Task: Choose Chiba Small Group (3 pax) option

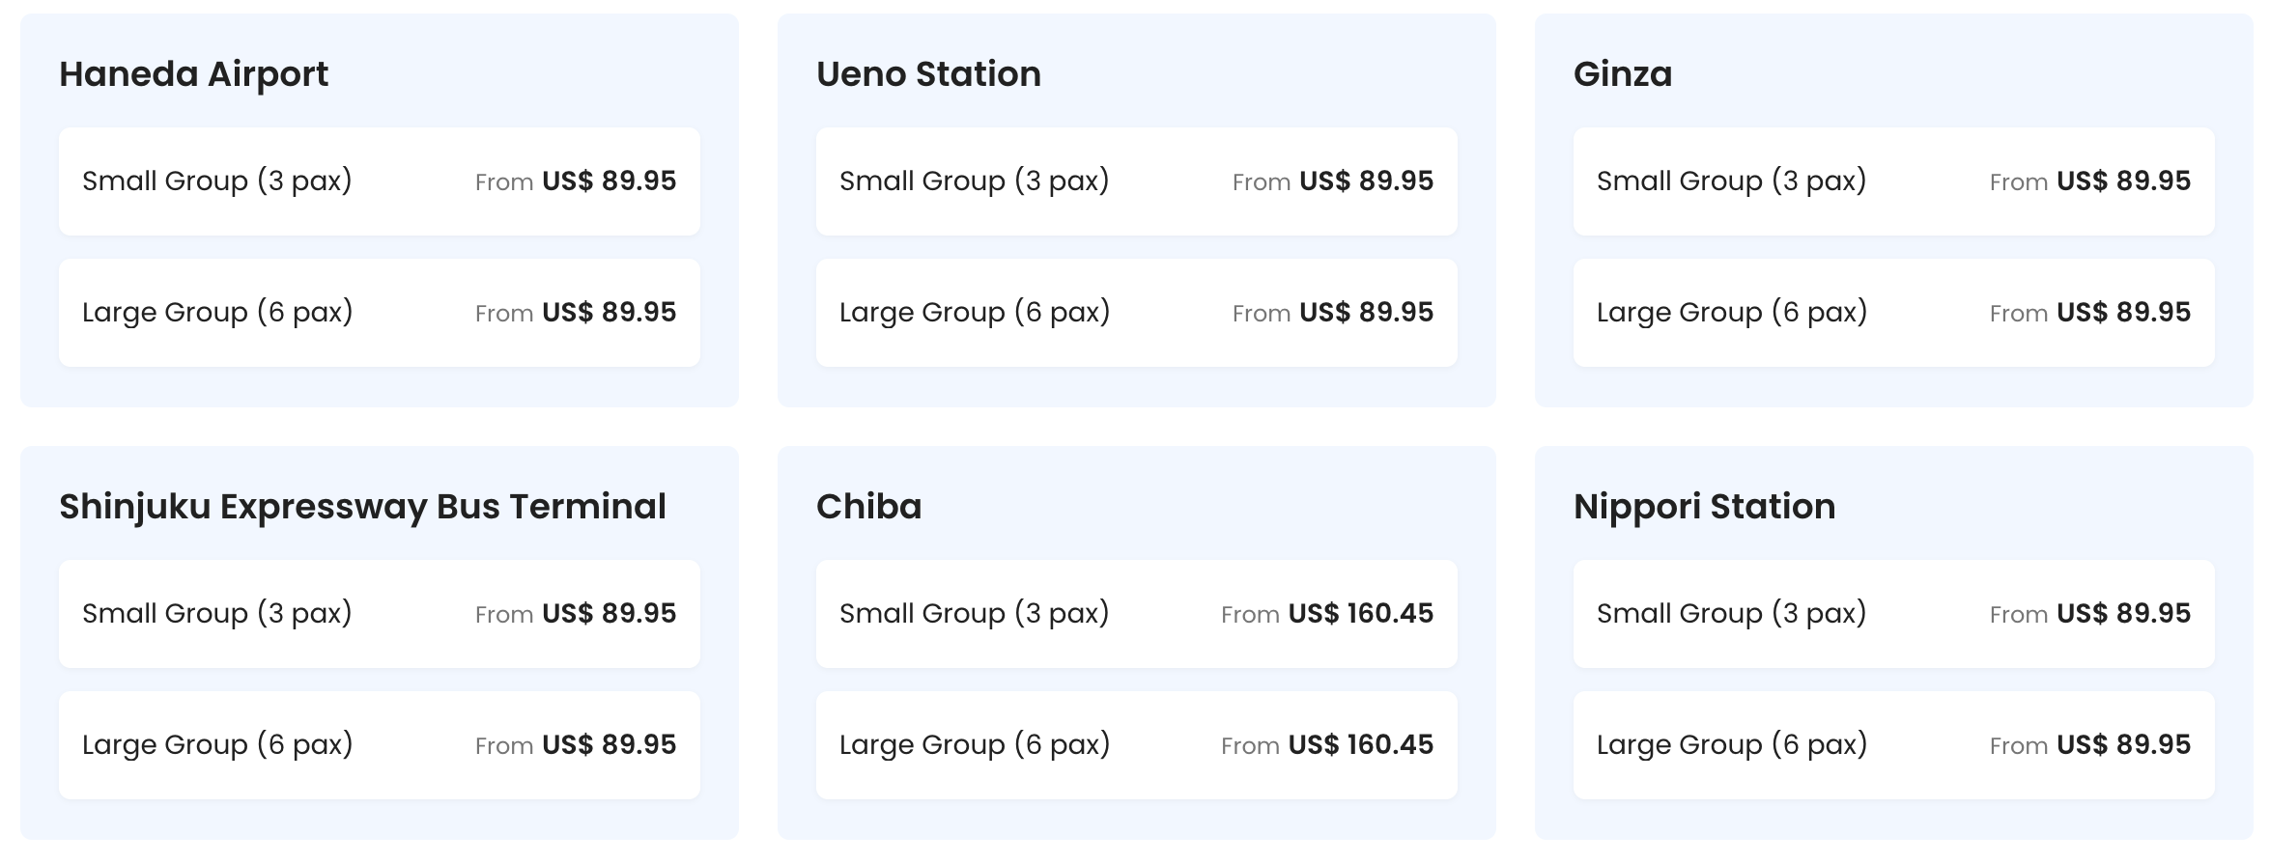Action: pyautogui.click(x=1136, y=614)
